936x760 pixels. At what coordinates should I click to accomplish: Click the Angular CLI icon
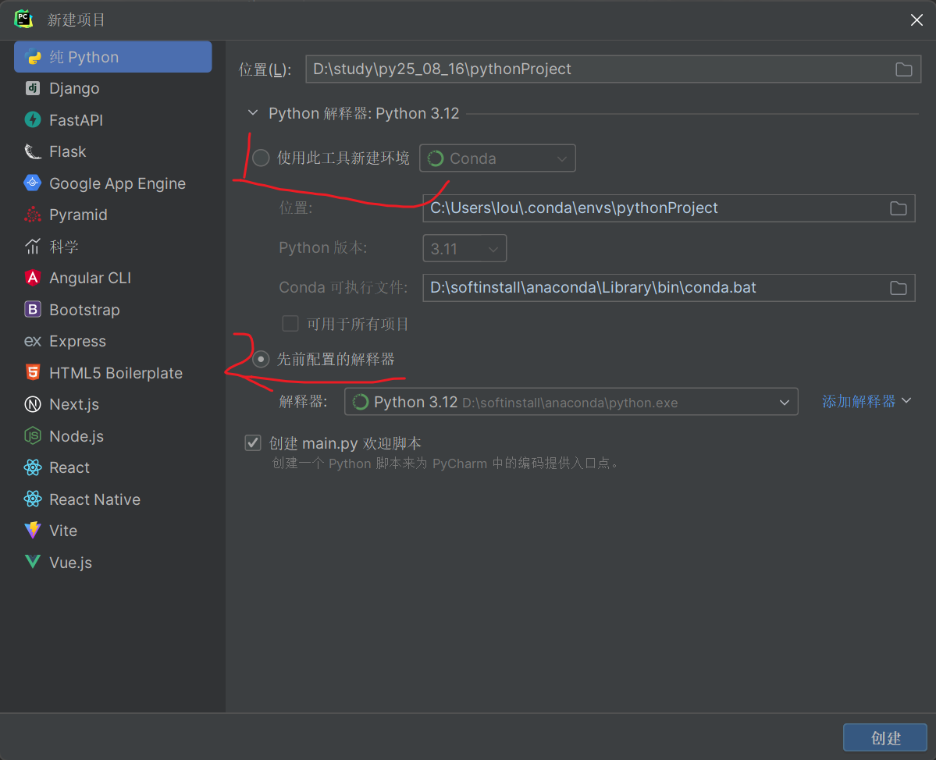tap(33, 278)
